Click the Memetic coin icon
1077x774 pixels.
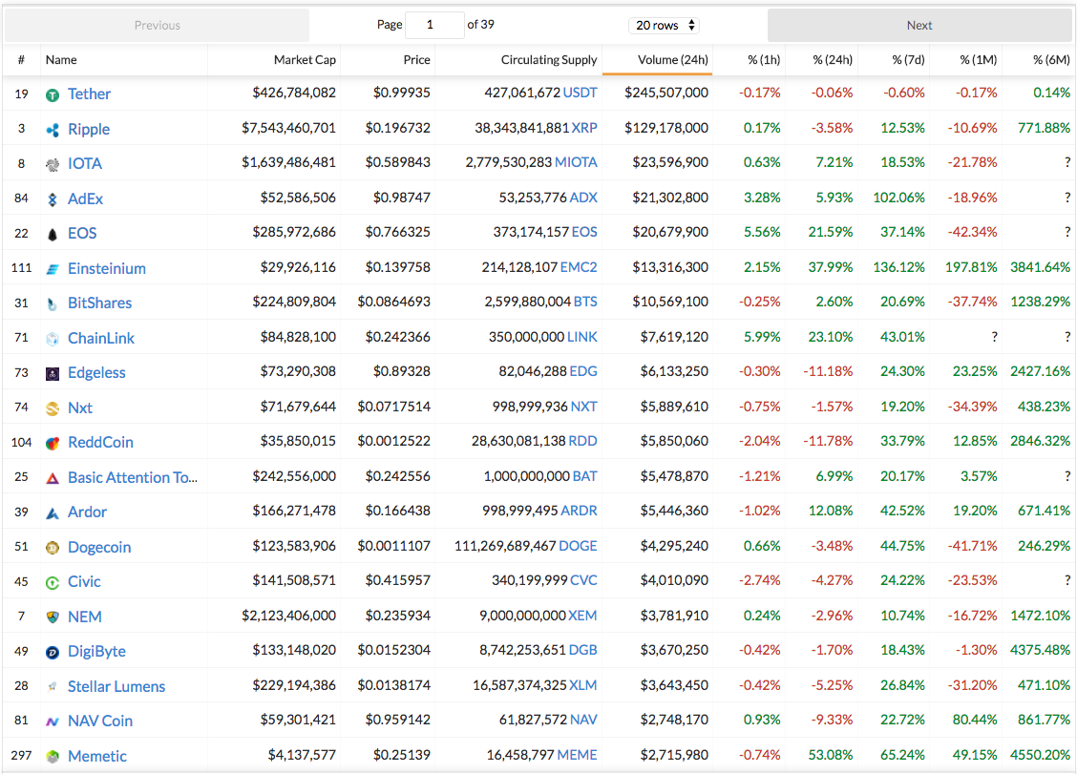pyautogui.click(x=53, y=757)
